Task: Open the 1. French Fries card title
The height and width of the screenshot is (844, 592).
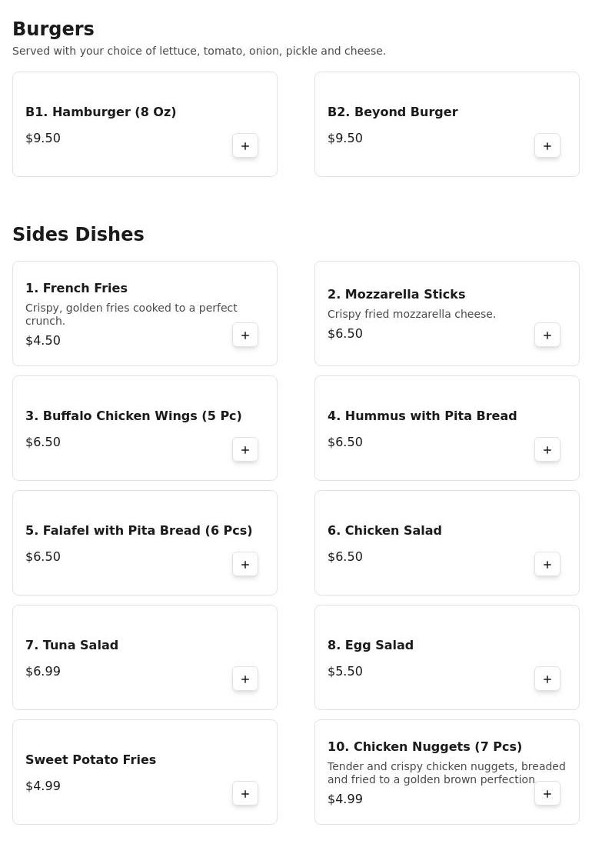Action: click(x=76, y=288)
